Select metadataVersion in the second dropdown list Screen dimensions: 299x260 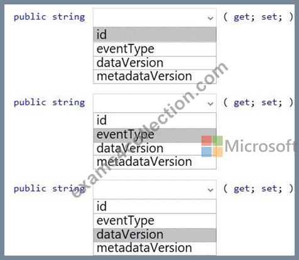pos(155,162)
